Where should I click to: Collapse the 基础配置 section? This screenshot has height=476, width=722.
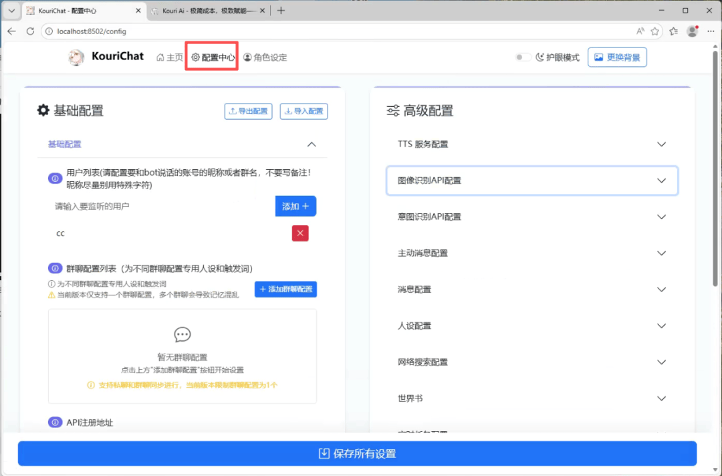[311, 144]
